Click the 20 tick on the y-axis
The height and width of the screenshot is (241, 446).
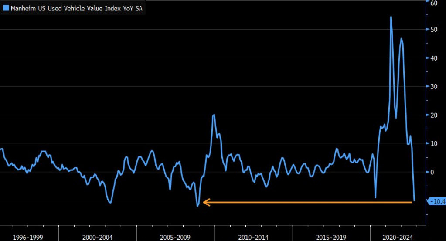434,115
